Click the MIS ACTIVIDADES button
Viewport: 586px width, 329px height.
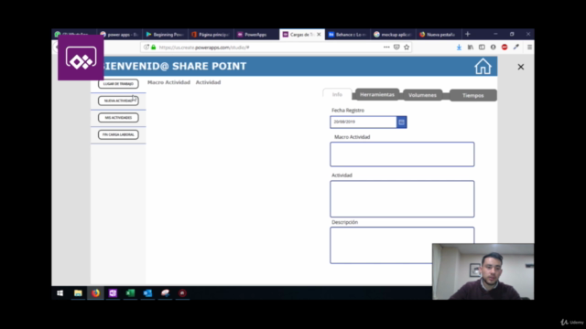118,118
